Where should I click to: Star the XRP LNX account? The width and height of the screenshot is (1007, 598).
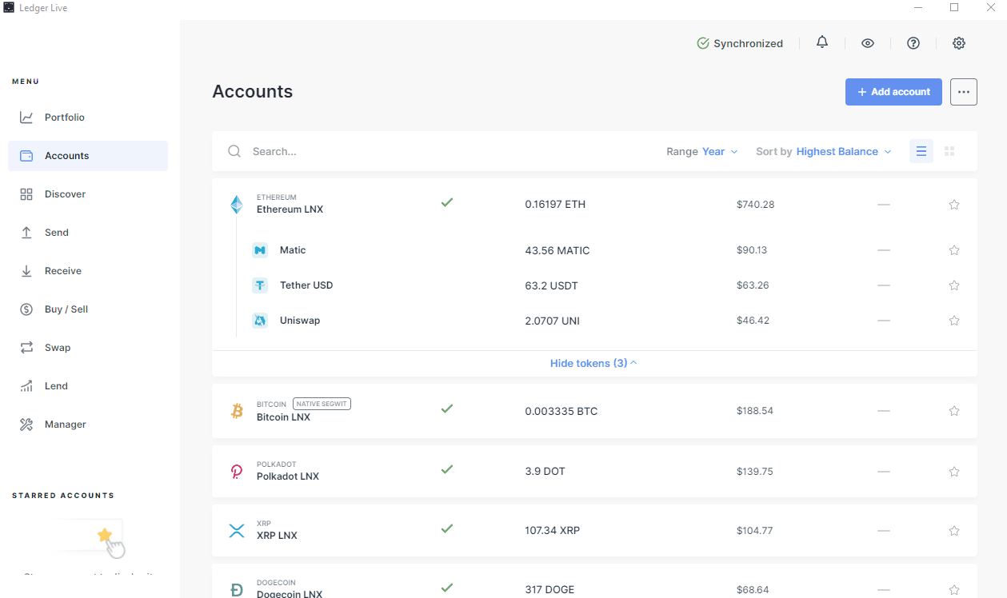pos(954,531)
